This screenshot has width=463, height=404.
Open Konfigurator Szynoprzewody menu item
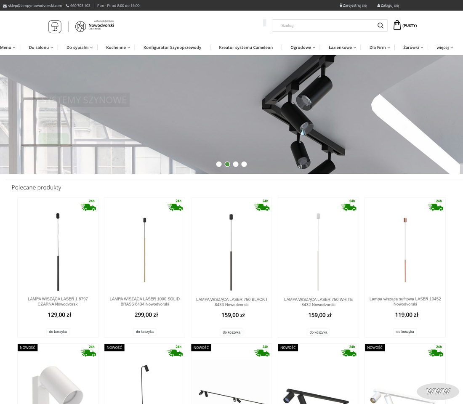[173, 48]
